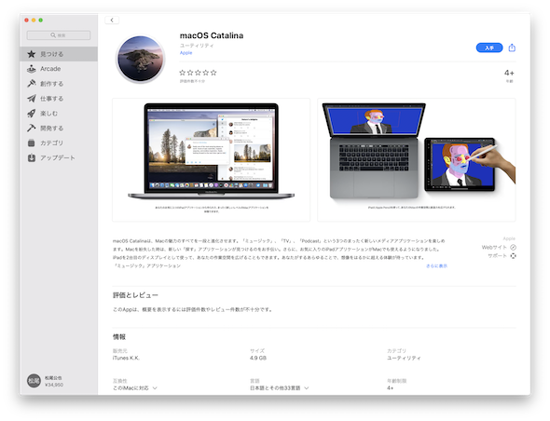Select the Arcade sidebar item
The width and height of the screenshot is (550, 421).
59,69
